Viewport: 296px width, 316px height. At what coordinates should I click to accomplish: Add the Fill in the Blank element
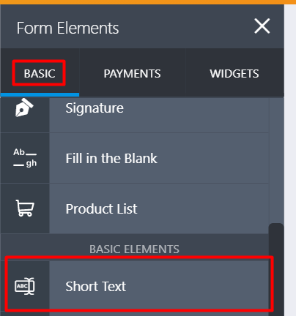111,158
